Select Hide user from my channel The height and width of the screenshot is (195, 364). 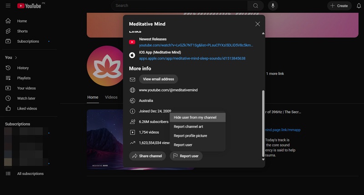tap(197, 117)
